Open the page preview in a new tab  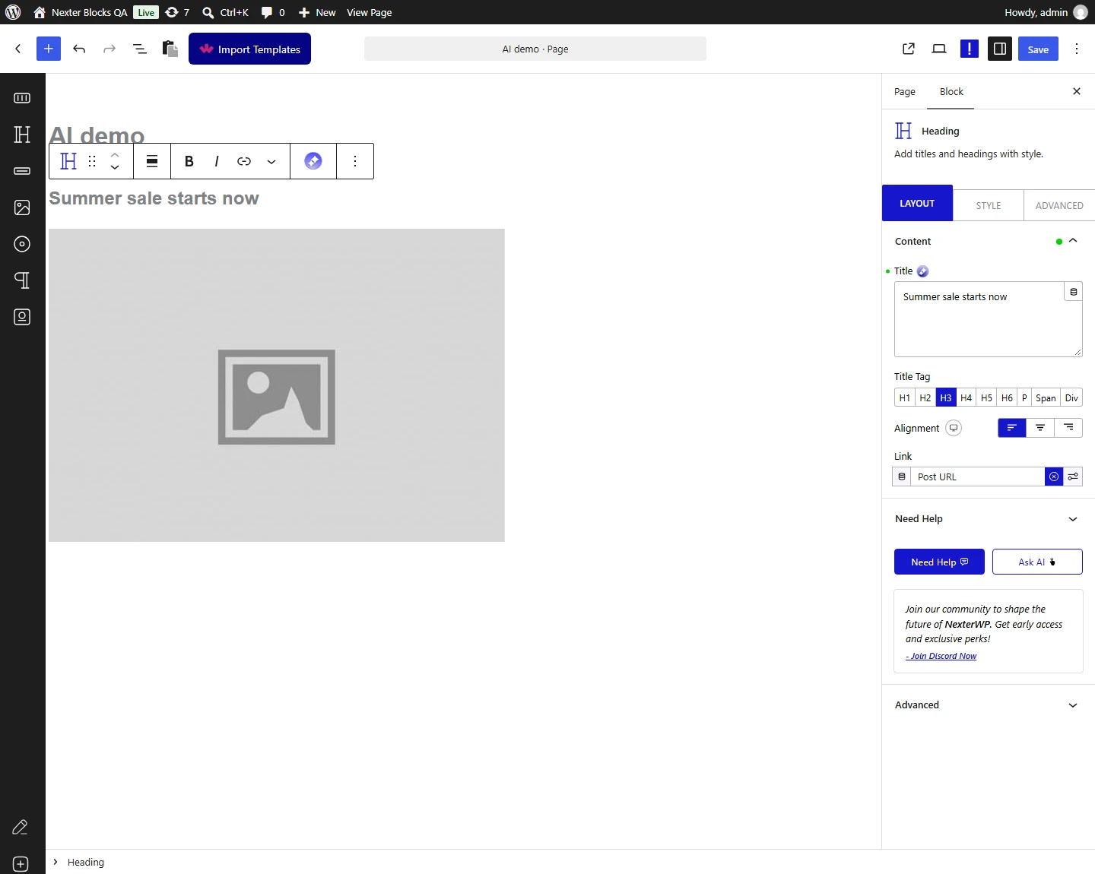tap(909, 49)
